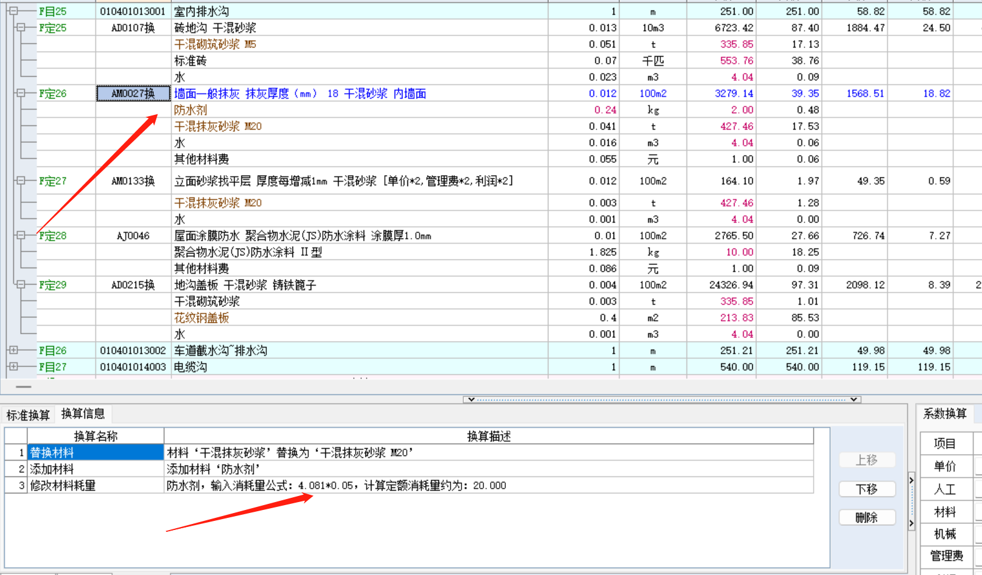Viewport: 982px width, 575px height.
Task: Collapse the F定27 tree node
Action: click(21, 181)
